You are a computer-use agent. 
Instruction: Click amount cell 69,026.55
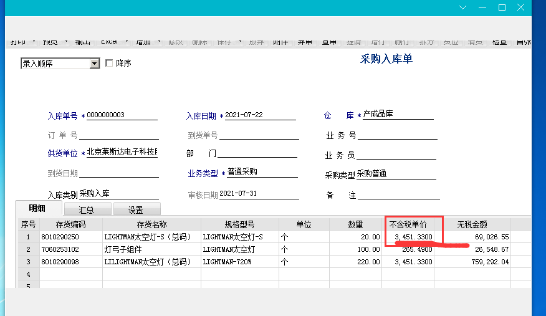pyautogui.click(x=472, y=237)
